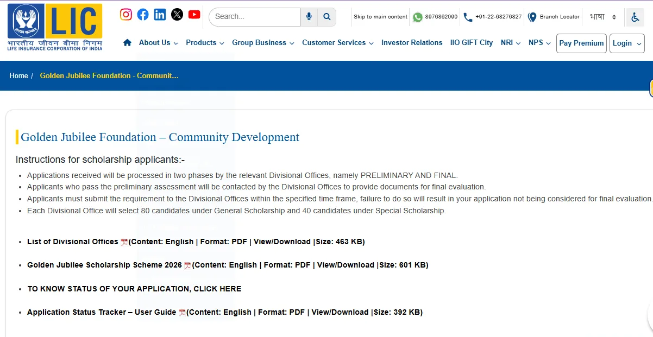
Task: Click PDF icon next to Golden Jubilee Scholarship Scheme 2026
Action: pos(187,265)
